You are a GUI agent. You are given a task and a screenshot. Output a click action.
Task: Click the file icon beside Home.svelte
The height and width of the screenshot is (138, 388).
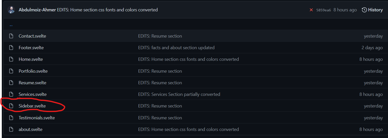(x=11, y=59)
